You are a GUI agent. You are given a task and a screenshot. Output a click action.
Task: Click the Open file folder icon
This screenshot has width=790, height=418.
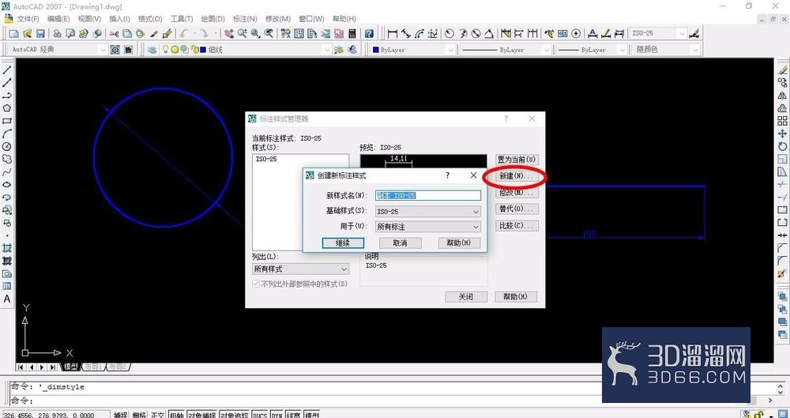coord(28,34)
